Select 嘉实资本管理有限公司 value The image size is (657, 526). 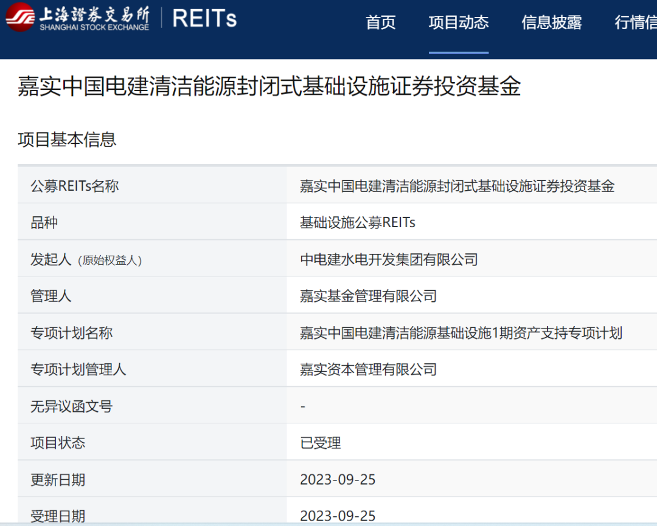coord(368,369)
